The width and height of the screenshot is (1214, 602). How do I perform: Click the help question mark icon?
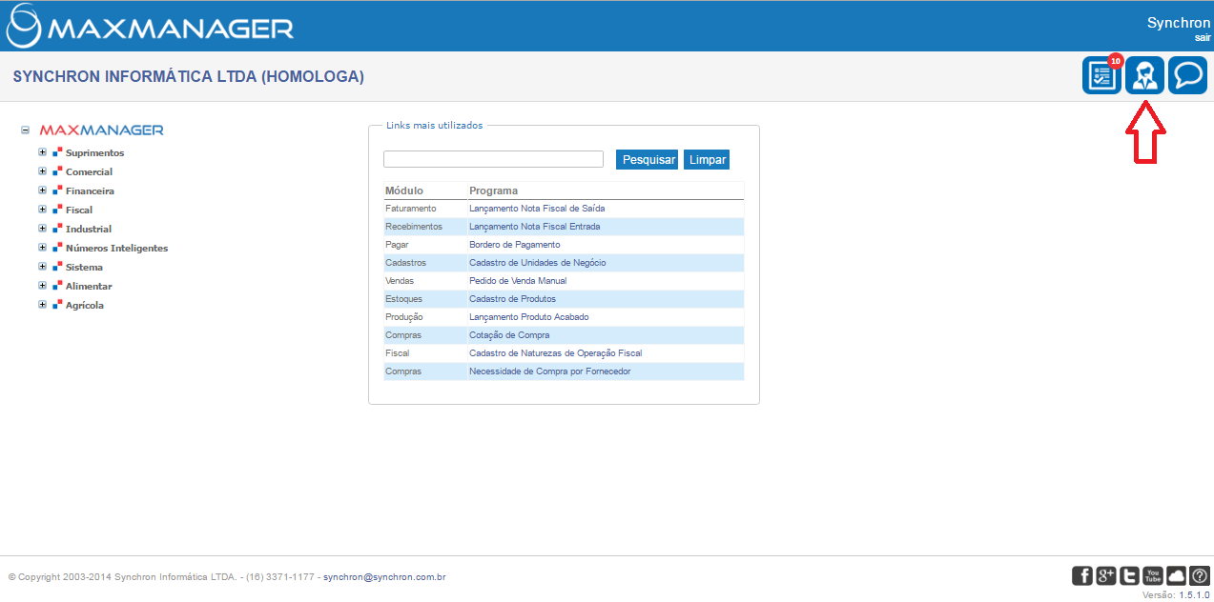1200,575
